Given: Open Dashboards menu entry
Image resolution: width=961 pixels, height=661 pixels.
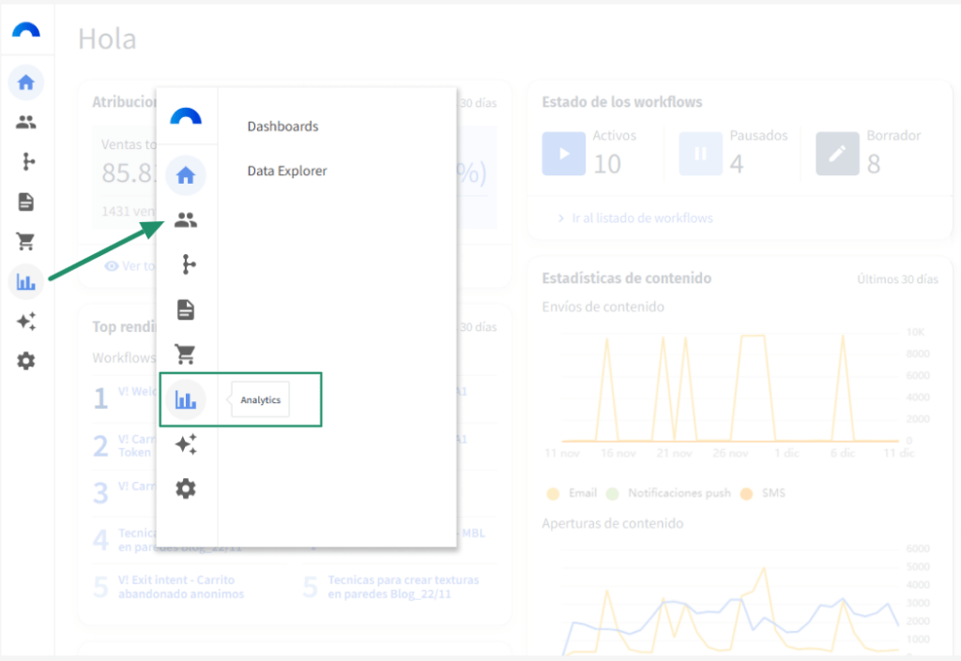Looking at the screenshot, I should 283,126.
